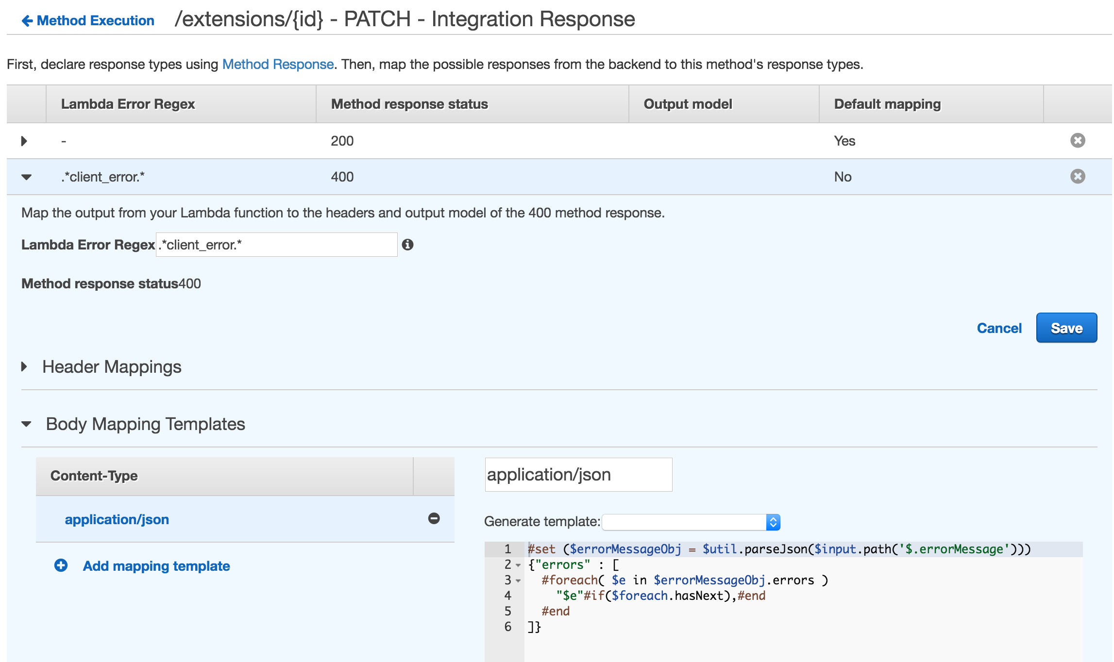Click the application/json content-type text box
This screenshot has width=1114, height=662.
point(578,474)
